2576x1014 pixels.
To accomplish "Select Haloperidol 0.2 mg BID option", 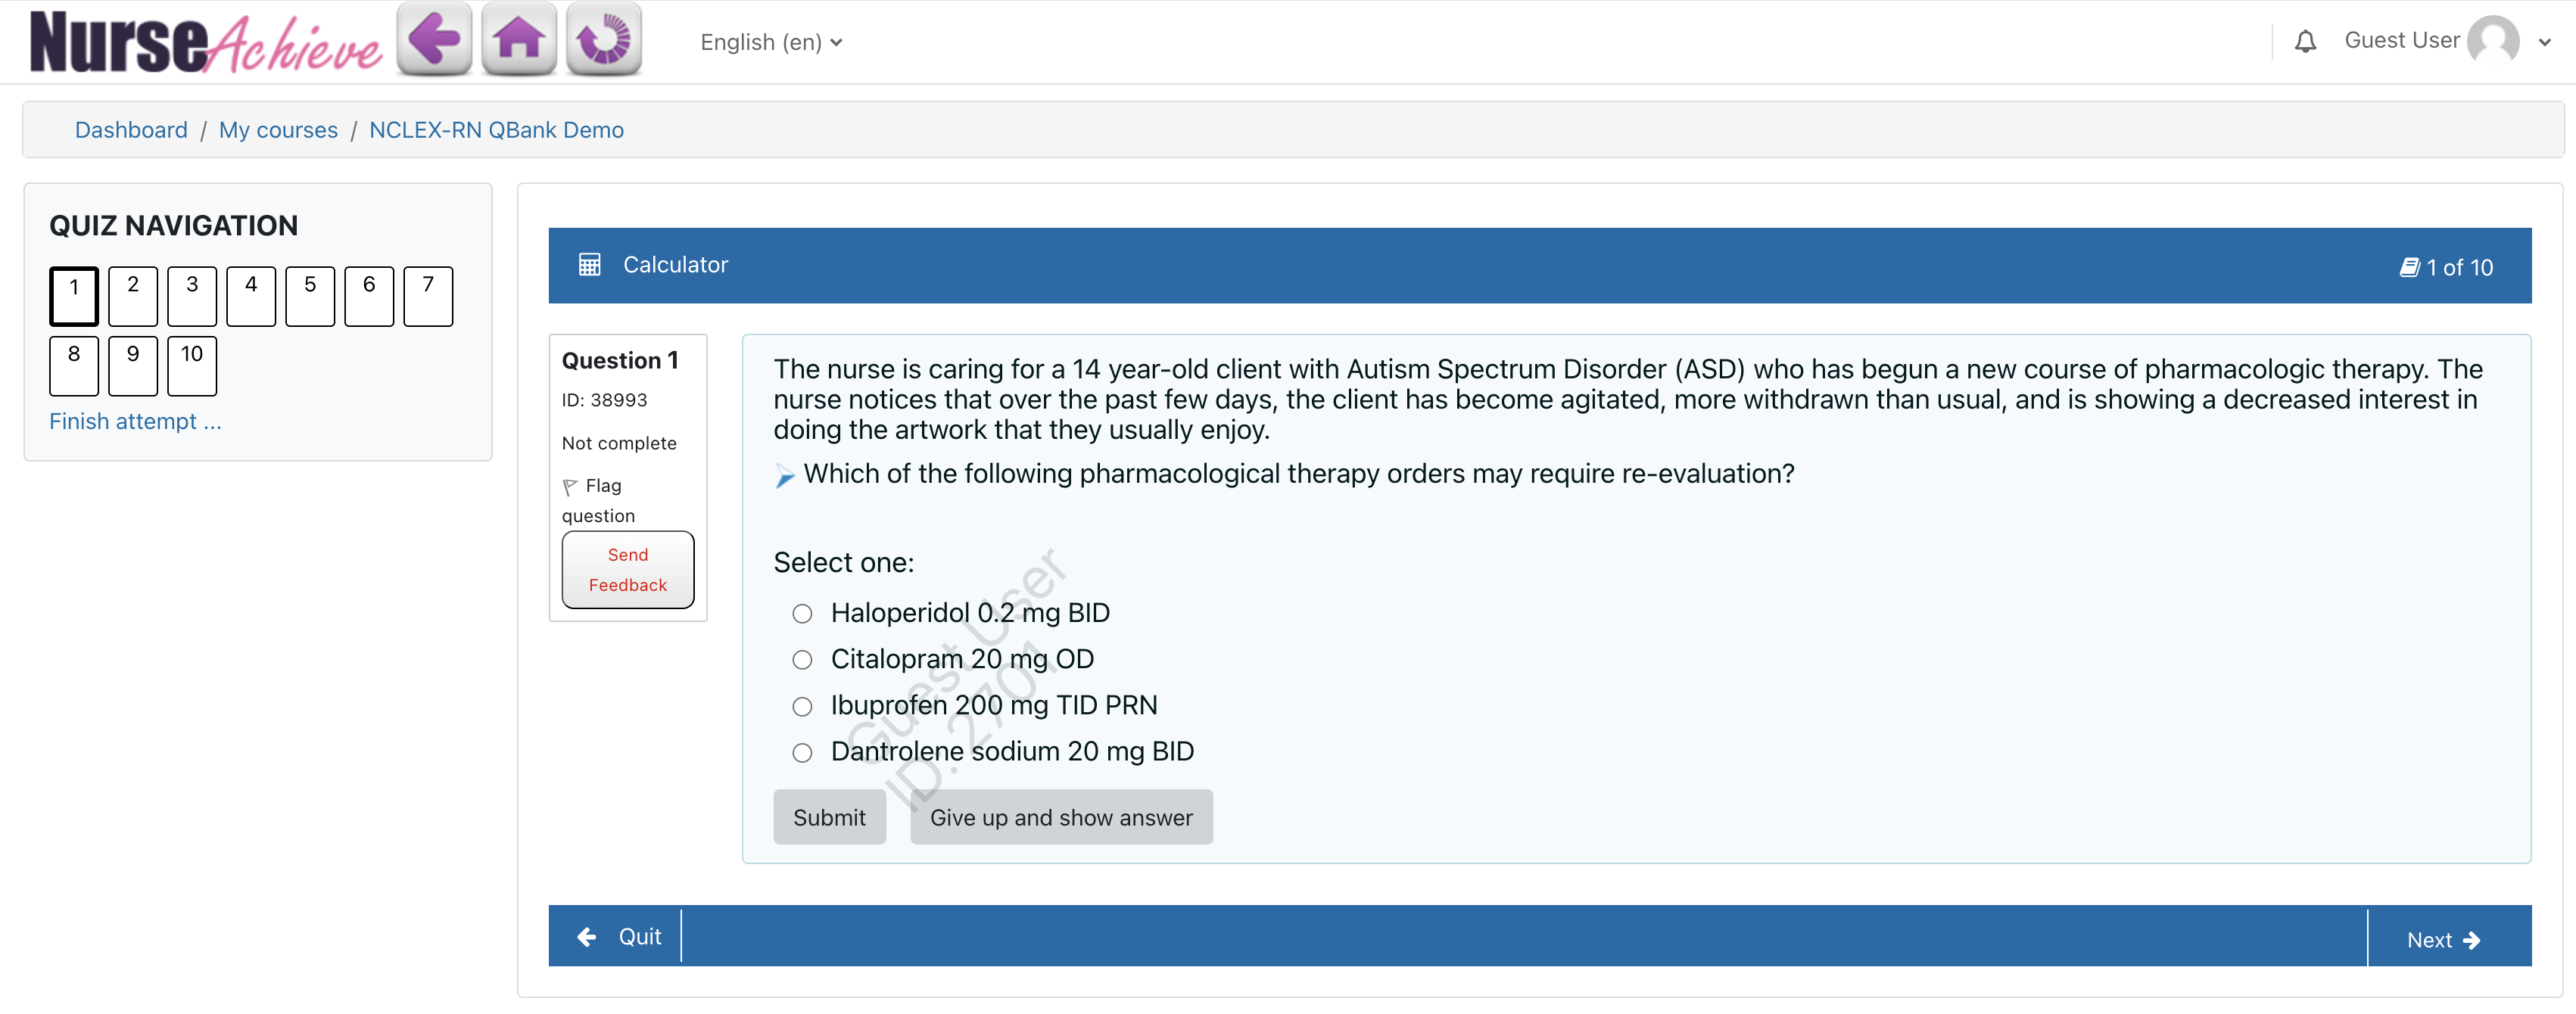I will click(802, 614).
